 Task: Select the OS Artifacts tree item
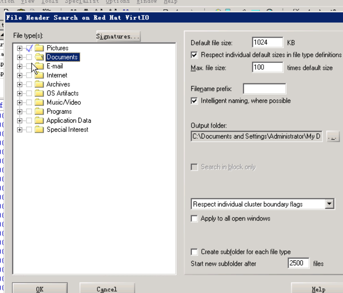coord(63,93)
